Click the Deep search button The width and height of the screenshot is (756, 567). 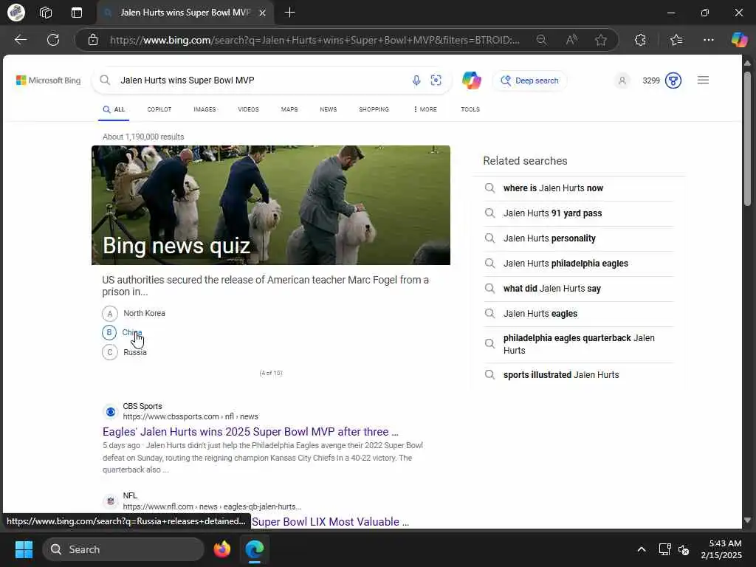[x=529, y=80]
